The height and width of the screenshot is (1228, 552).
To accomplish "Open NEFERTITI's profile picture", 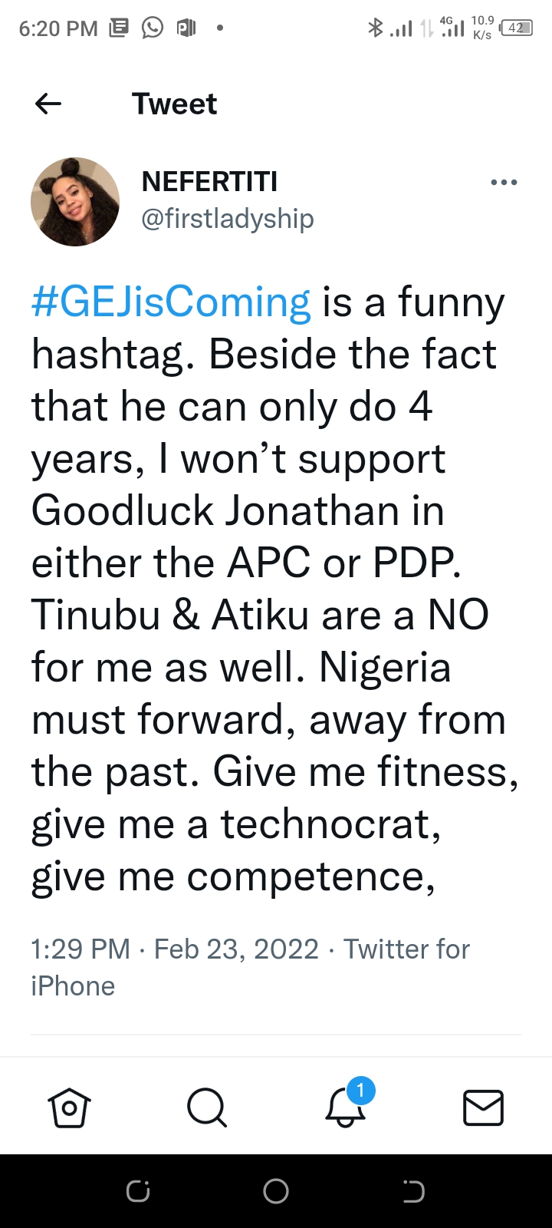I will point(75,202).
